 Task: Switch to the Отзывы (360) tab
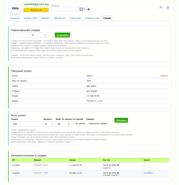(x=30, y=18)
